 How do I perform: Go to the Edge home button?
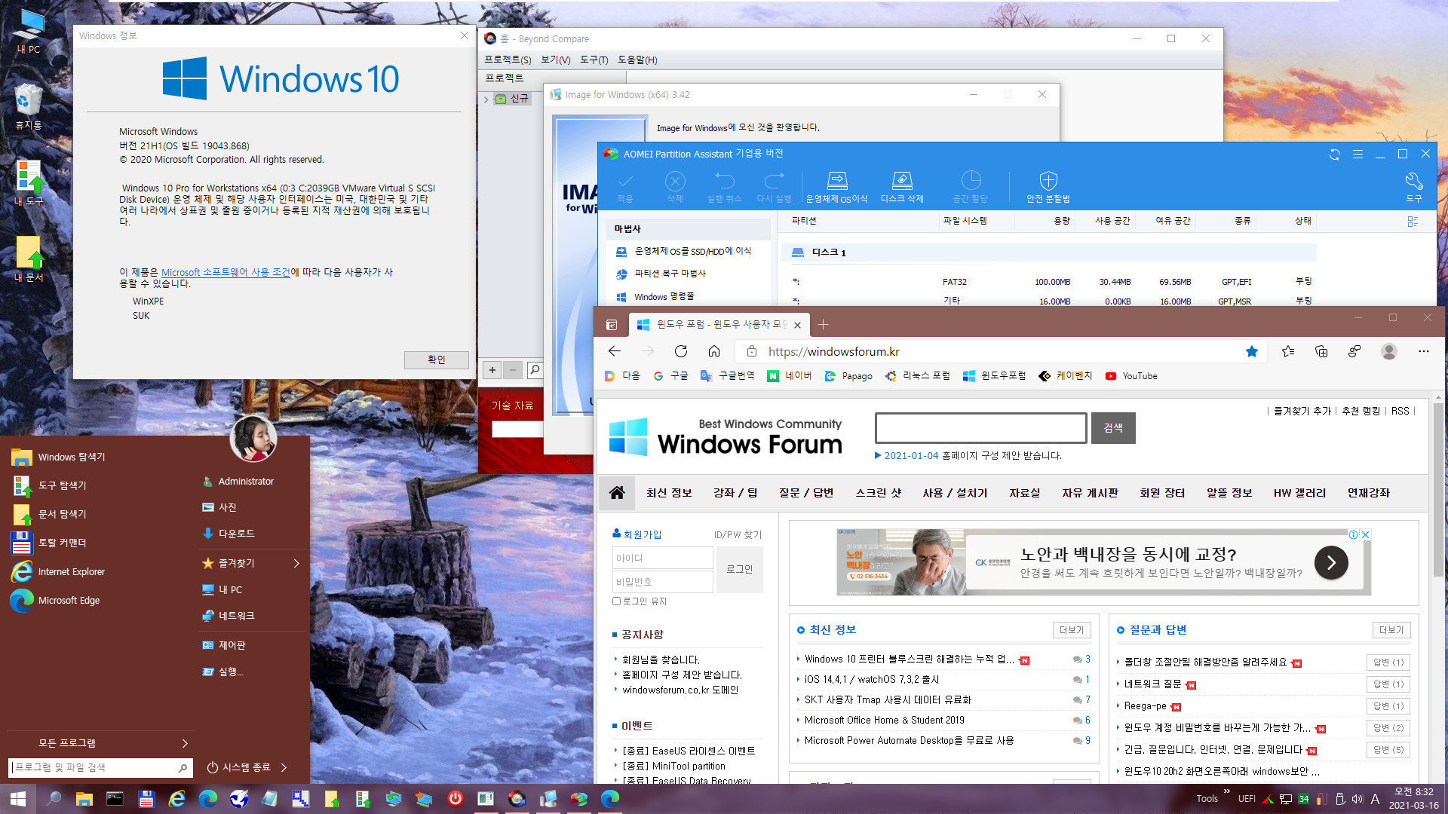point(714,351)
